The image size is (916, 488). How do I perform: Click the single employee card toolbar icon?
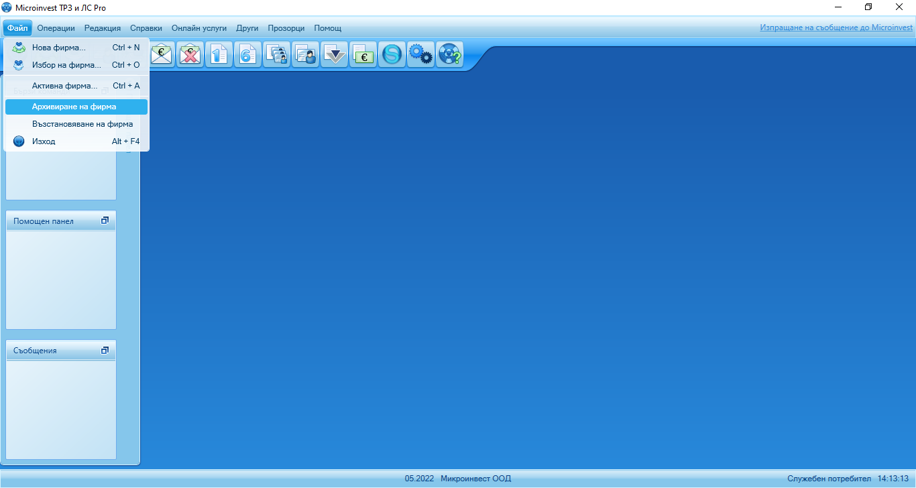[x=306, y=54]
